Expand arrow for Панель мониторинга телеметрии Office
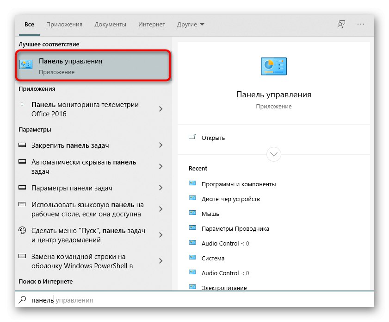The width and height of the screenshot is (389, 322). [161, 109]
